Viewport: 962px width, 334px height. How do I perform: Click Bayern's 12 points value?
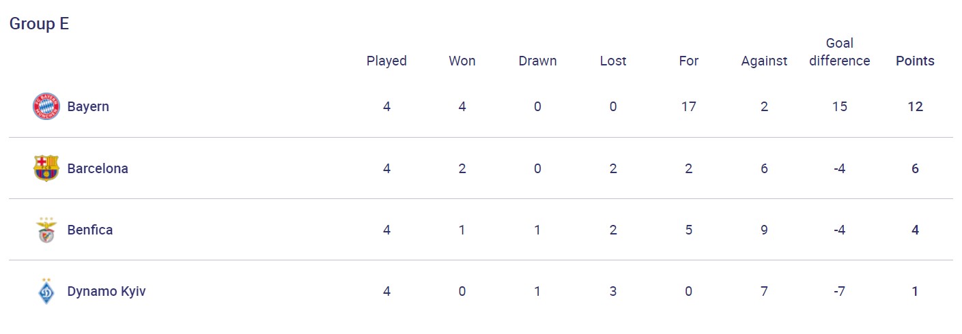tap(915, 107)
